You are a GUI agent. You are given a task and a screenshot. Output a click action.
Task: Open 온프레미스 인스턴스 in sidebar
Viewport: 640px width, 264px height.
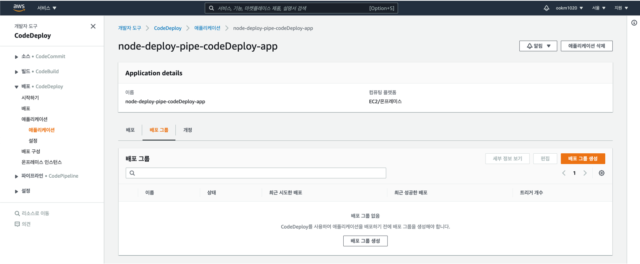coord(41,162)
